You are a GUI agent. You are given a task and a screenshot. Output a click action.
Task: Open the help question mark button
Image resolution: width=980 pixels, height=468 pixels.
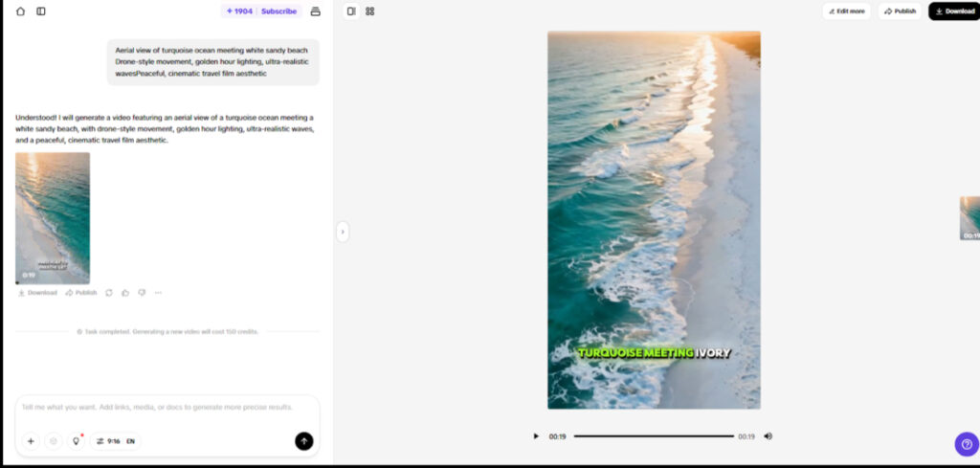(x=966, y=444)
